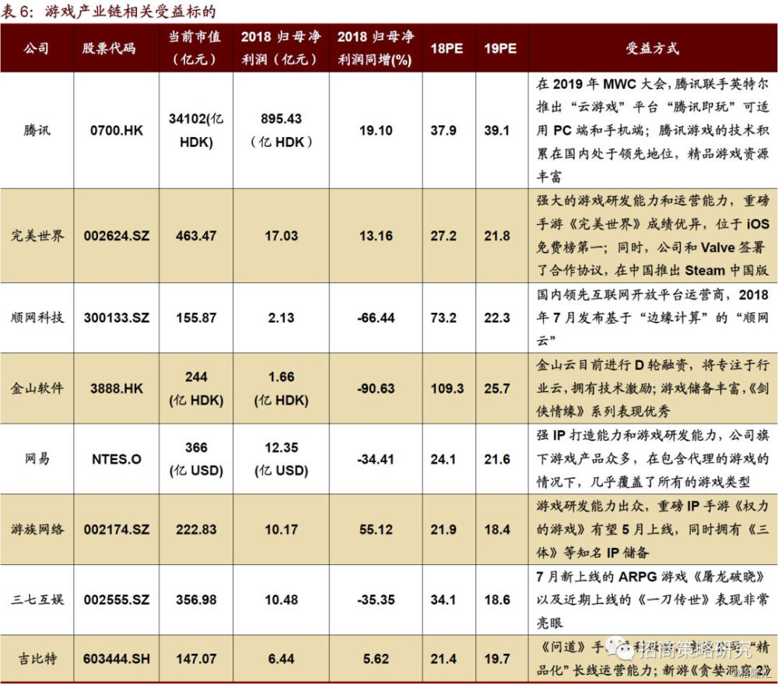Click market value '463.47'
Image resolution: width=778 pixels, height=684 pixels.
(x=196, y=236)
